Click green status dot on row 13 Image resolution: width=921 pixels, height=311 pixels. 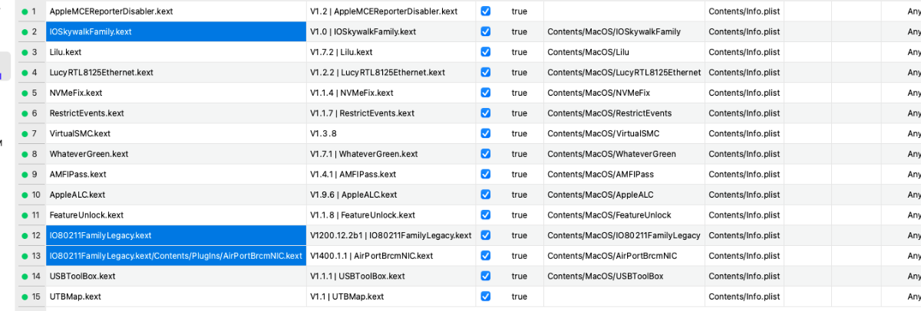point(25,256)
